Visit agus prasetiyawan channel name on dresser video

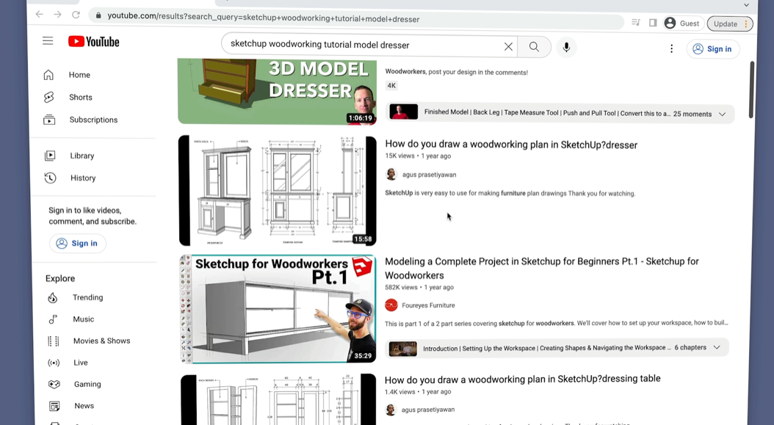[x=429, y=175]
